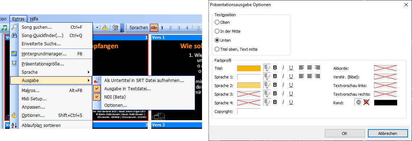Choose Titel oben, Text mitte option
This screenshot has height=141, width=412.
click(x=217, y=49)
